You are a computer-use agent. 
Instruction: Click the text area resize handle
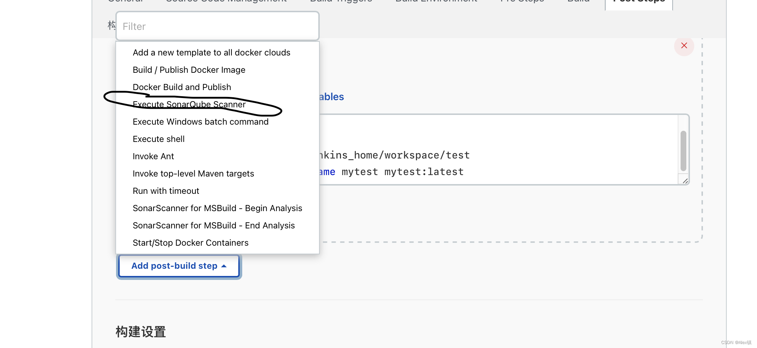click(x=685, y=181)
